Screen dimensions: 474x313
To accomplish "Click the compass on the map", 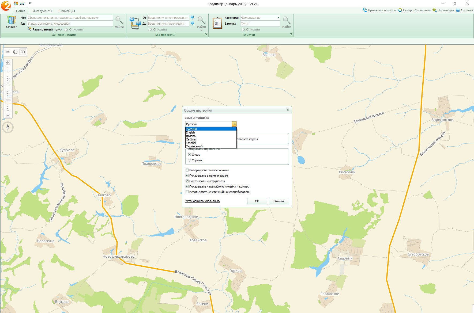I will pyautogui.click(x=8, y=127).
